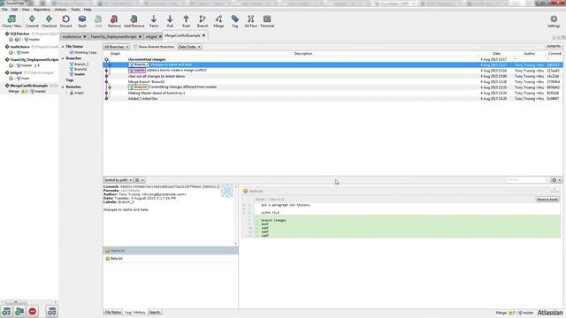This screenshot has width=566, height=318.
Task: Click the Clone / New toolbar icon
Action: coord(11,21)
